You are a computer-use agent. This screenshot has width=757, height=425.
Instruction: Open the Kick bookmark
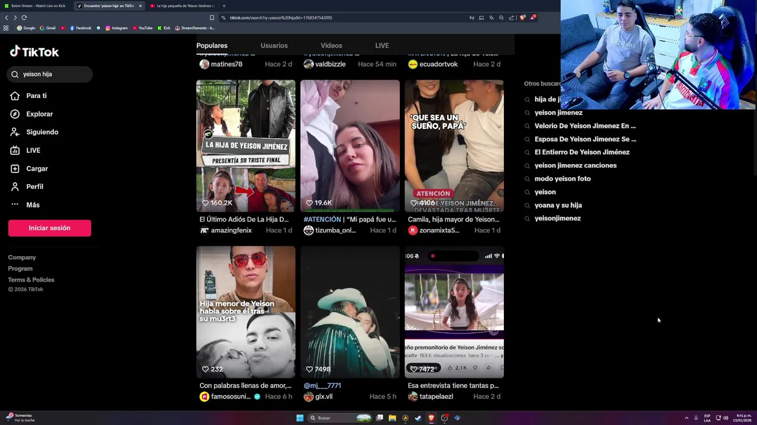pos(164,28)
